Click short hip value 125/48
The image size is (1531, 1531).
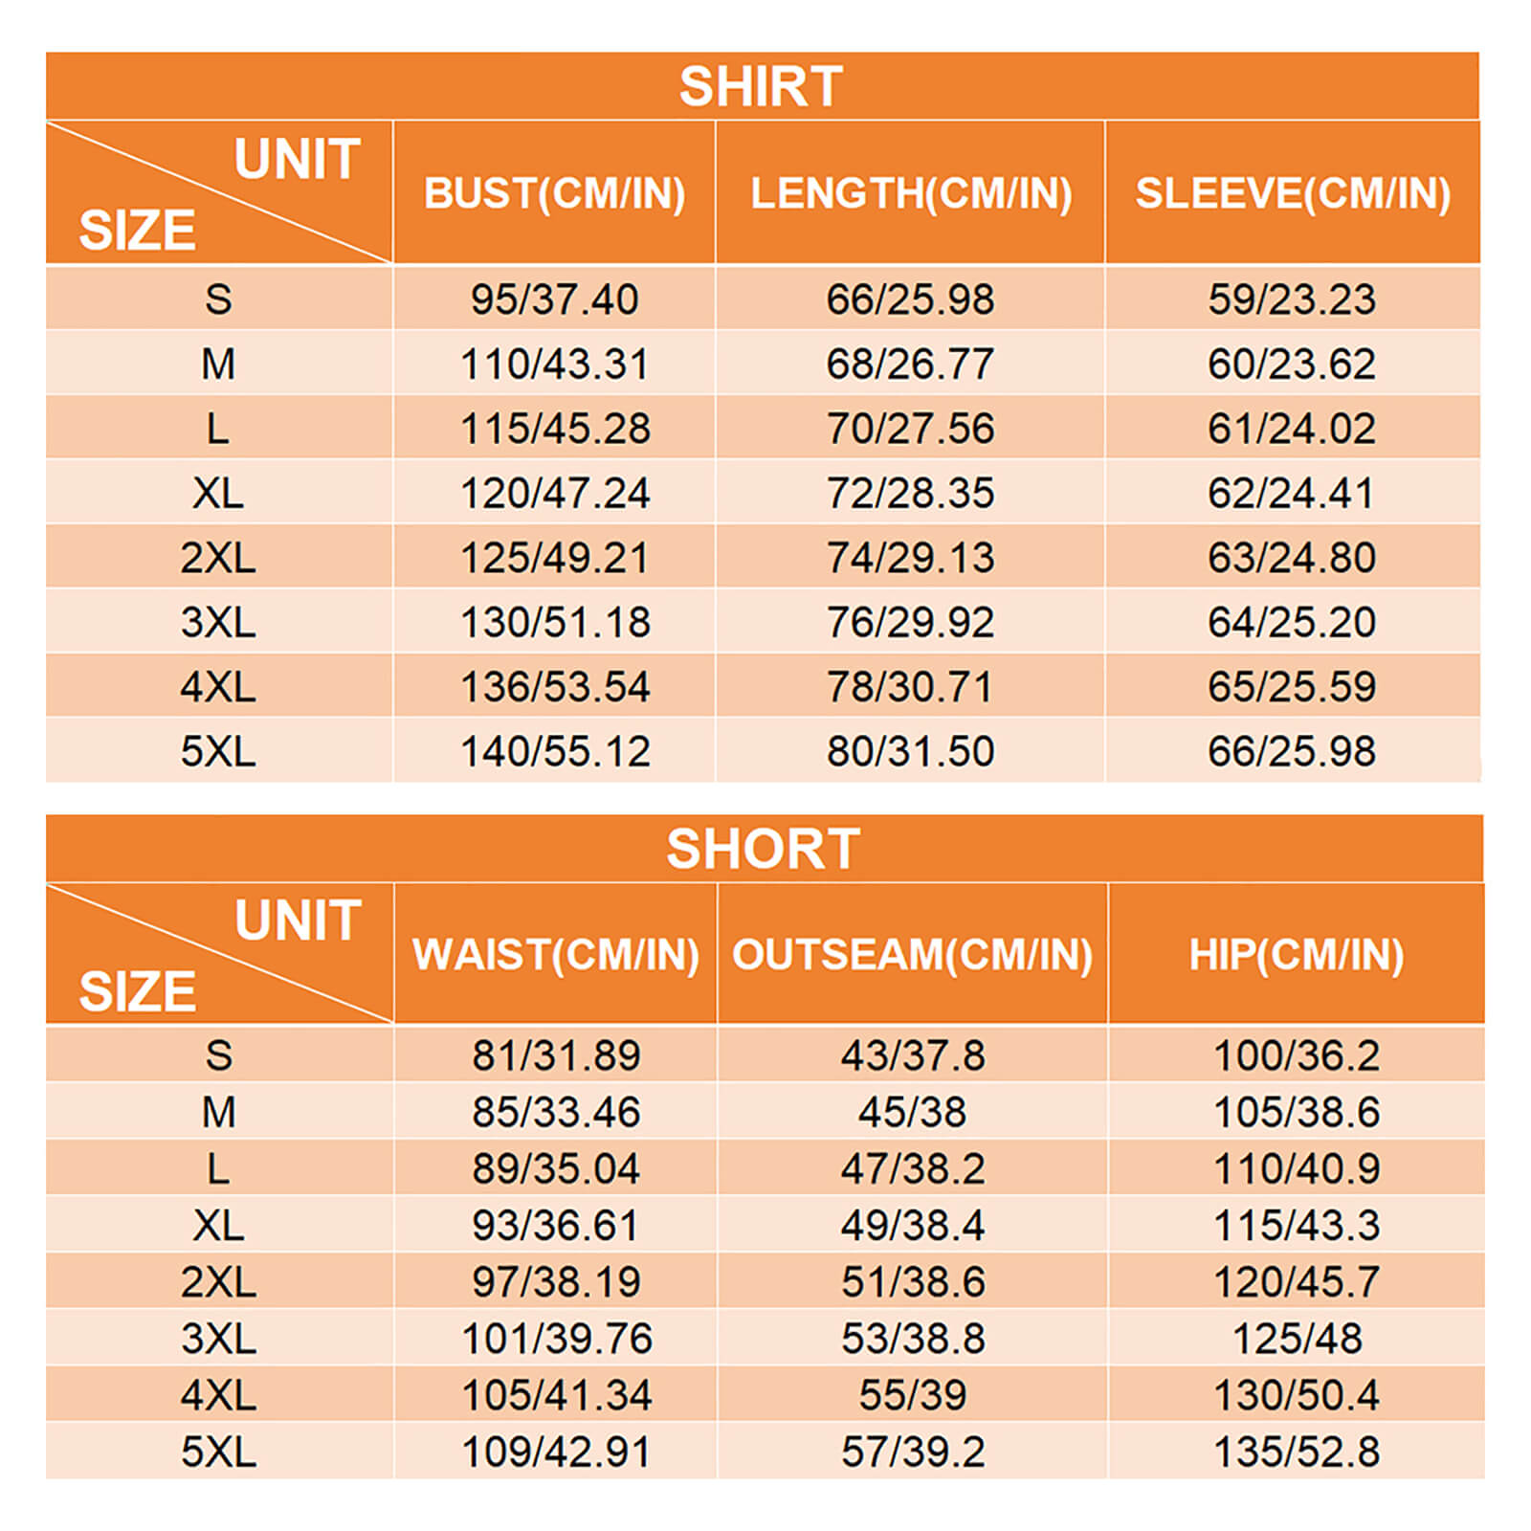coord(1296,1339)
